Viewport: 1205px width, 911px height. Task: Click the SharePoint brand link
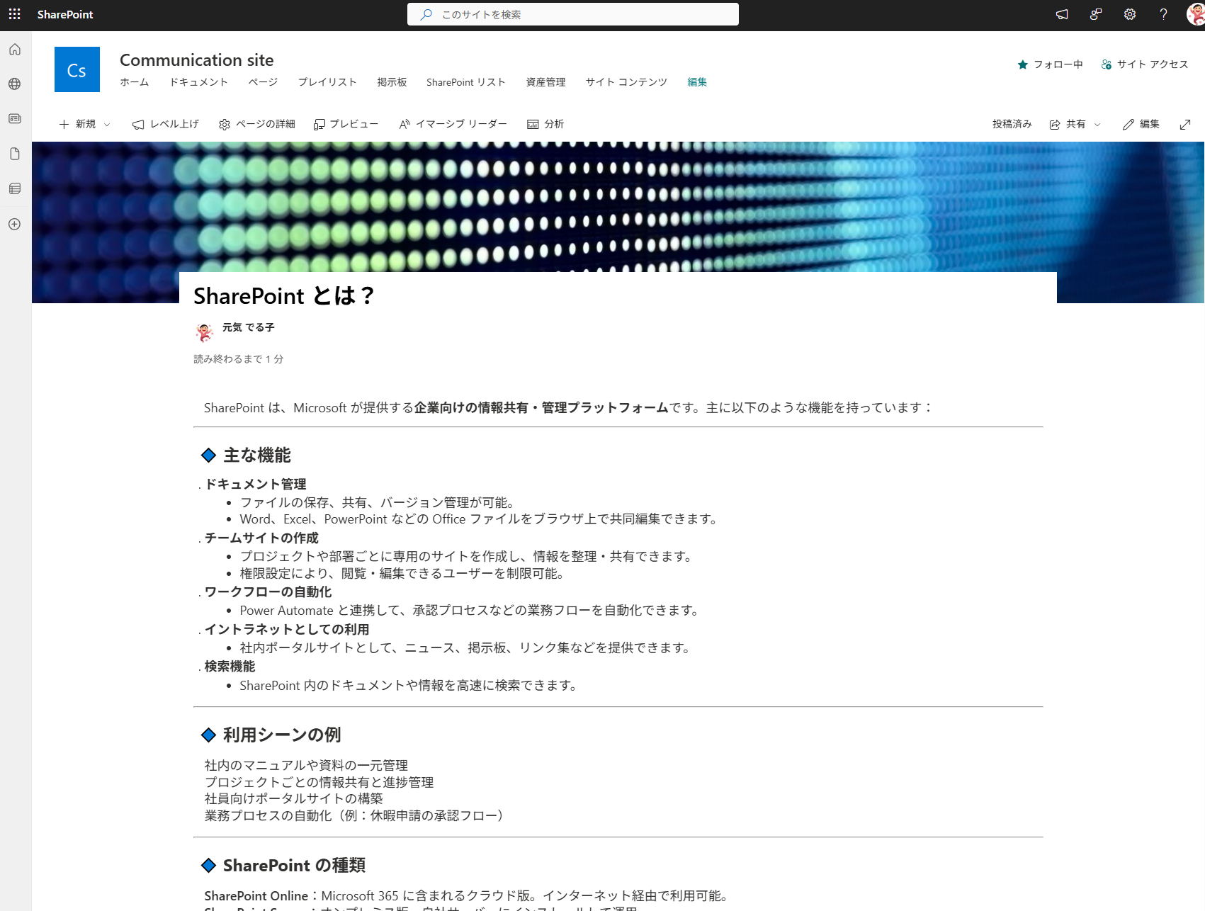(65, 15)
